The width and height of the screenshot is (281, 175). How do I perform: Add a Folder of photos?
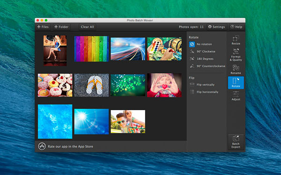pyautogui.click(x=61, y=27)
